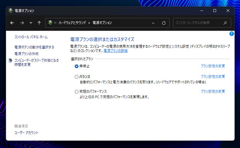Click the magnifier search icon
This screenshot has width=240, height=148.
225,23
